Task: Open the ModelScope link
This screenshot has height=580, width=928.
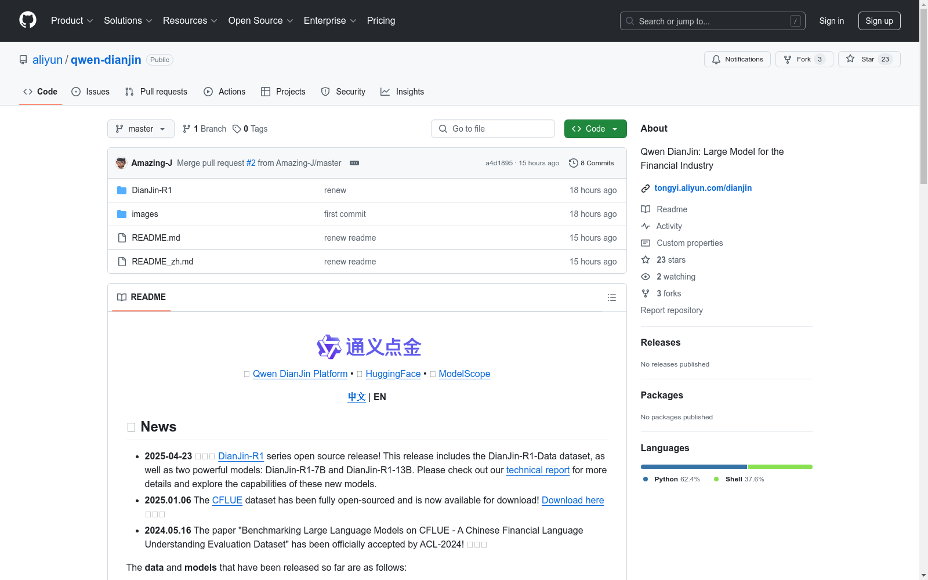Action: point(465,374)
